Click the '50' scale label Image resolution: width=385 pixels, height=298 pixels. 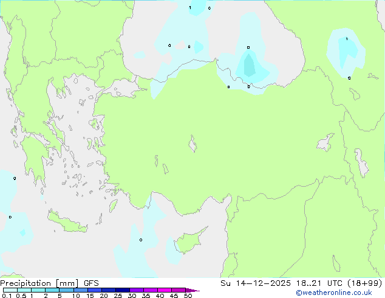click(188, 296)
